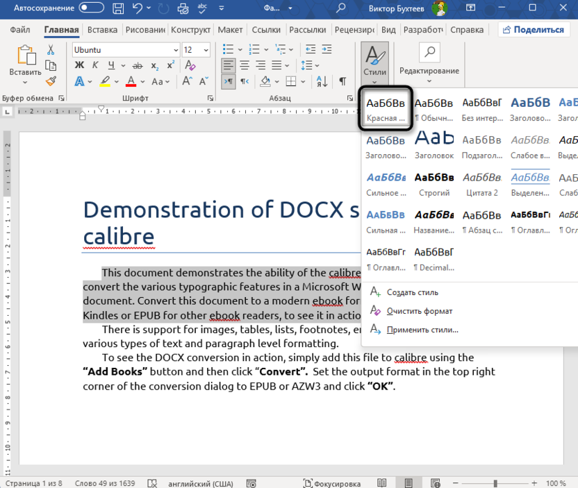The height and width of the screenshot is (488, 578).
Task: Apply underline formatting
Action: [111, 65]
